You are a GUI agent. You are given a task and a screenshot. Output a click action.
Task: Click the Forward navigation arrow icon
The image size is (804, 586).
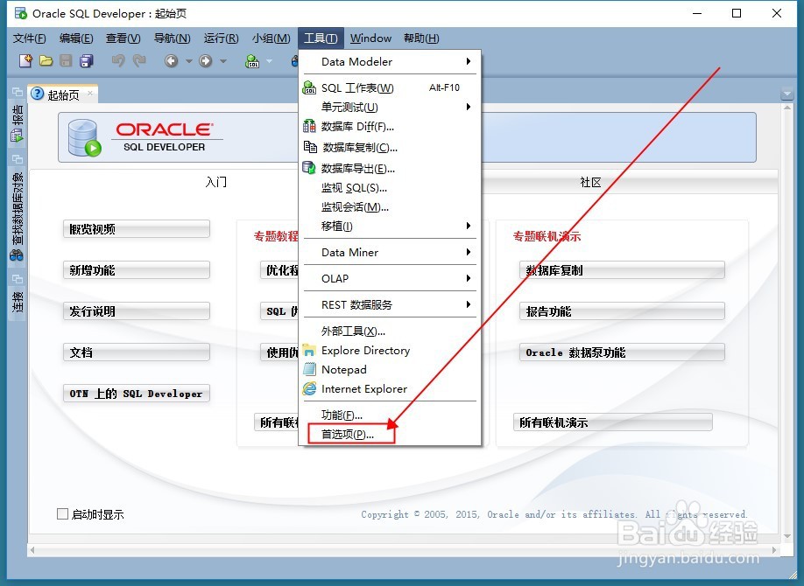tap(206, 61)
